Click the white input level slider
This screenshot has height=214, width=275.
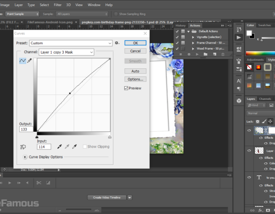[110, 137]
